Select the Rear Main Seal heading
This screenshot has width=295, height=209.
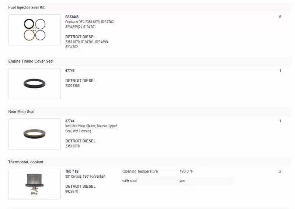coord(21,111)
